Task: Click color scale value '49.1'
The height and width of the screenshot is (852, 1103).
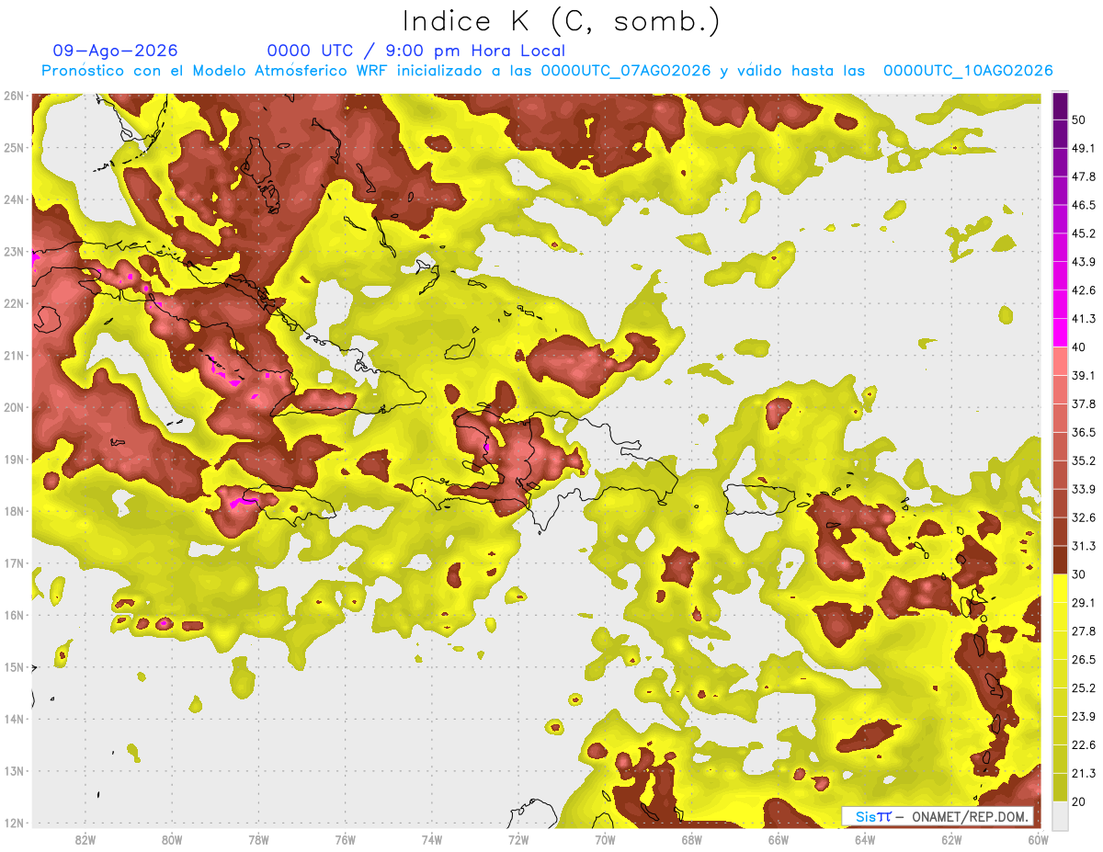Action: pos(1084,148)
